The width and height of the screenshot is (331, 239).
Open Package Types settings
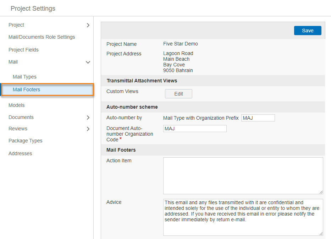(25, 141)
